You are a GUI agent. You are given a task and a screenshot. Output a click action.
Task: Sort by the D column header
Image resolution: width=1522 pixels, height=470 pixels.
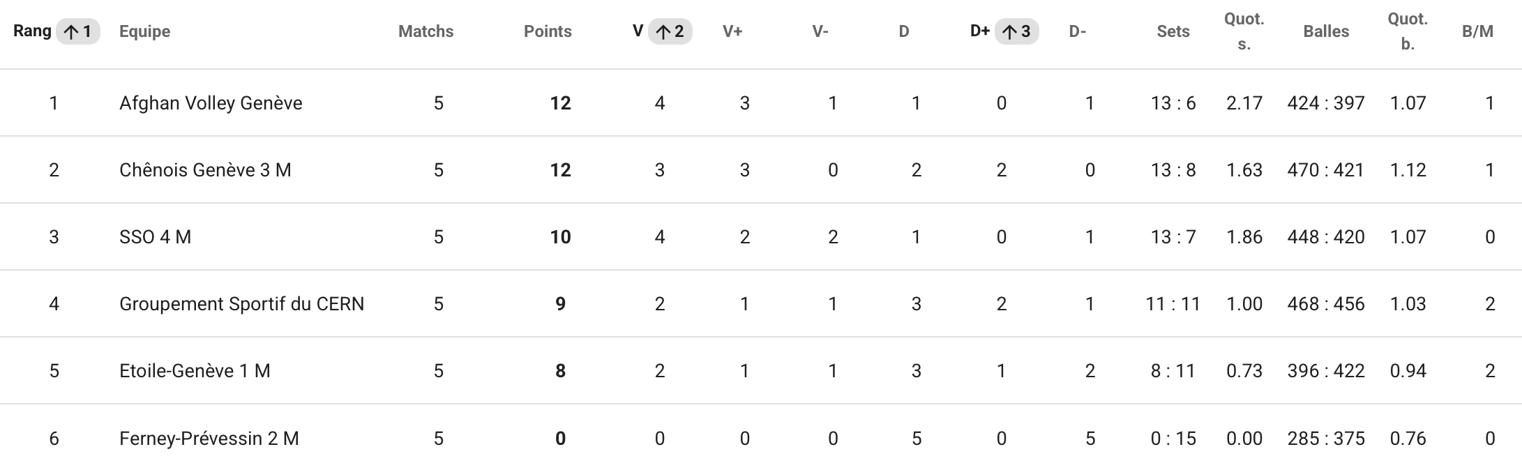tap(904, 31)
